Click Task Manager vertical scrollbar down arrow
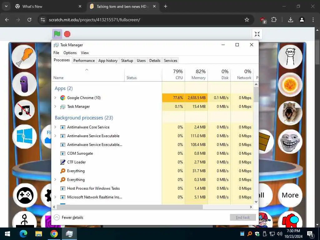The width and height of the screenshot is (320, 240). click(x=256, y=202)
